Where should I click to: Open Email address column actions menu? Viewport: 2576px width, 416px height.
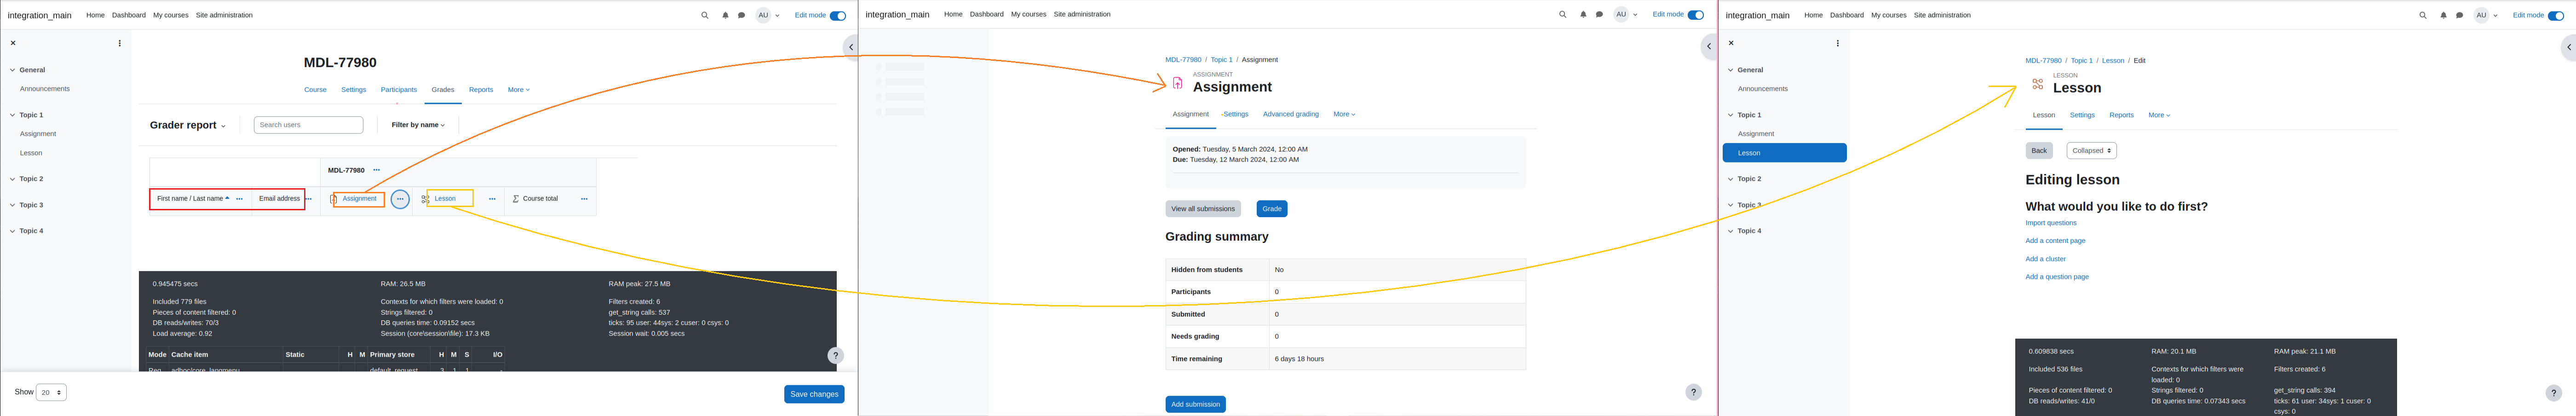pos(309,199)
